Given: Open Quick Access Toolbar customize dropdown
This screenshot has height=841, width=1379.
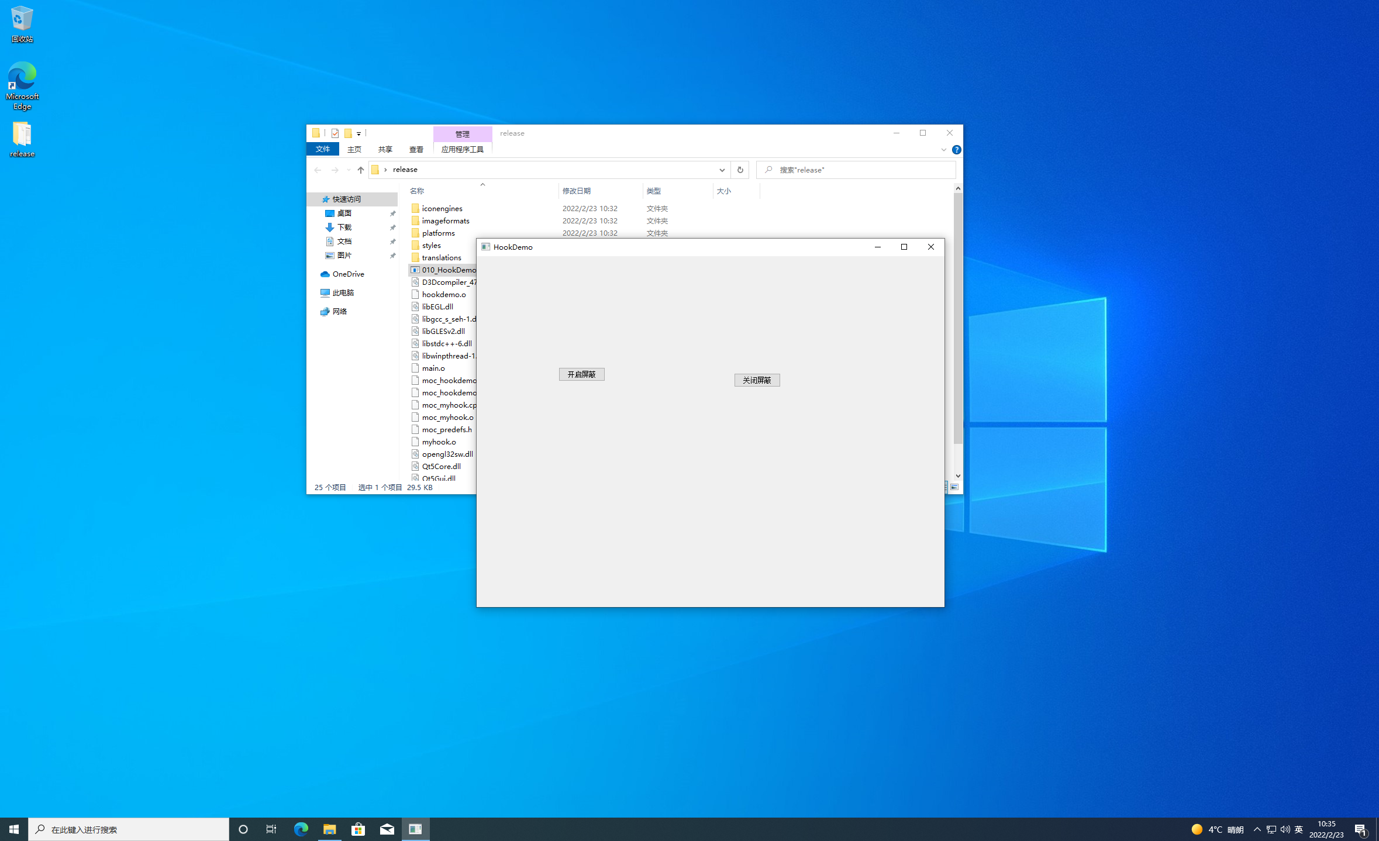Looking at the screenshot, I should pyautogui.click(x=358, y=133).
